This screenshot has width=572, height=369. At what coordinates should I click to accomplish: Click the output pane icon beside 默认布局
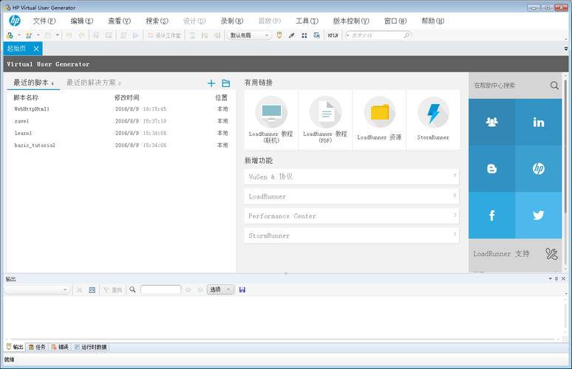click(279, 35)
